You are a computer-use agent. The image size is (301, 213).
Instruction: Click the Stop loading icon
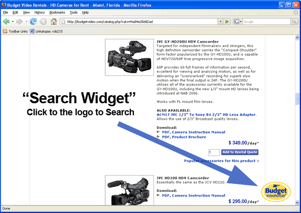pos(44,22)
